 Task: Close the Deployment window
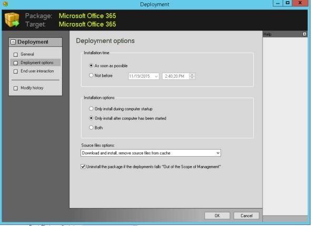coord(300,3)
